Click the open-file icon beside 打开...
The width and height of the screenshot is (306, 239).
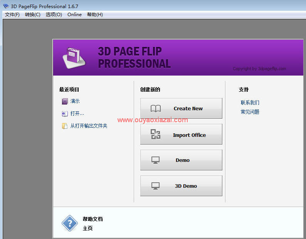(x=65, y=114)
